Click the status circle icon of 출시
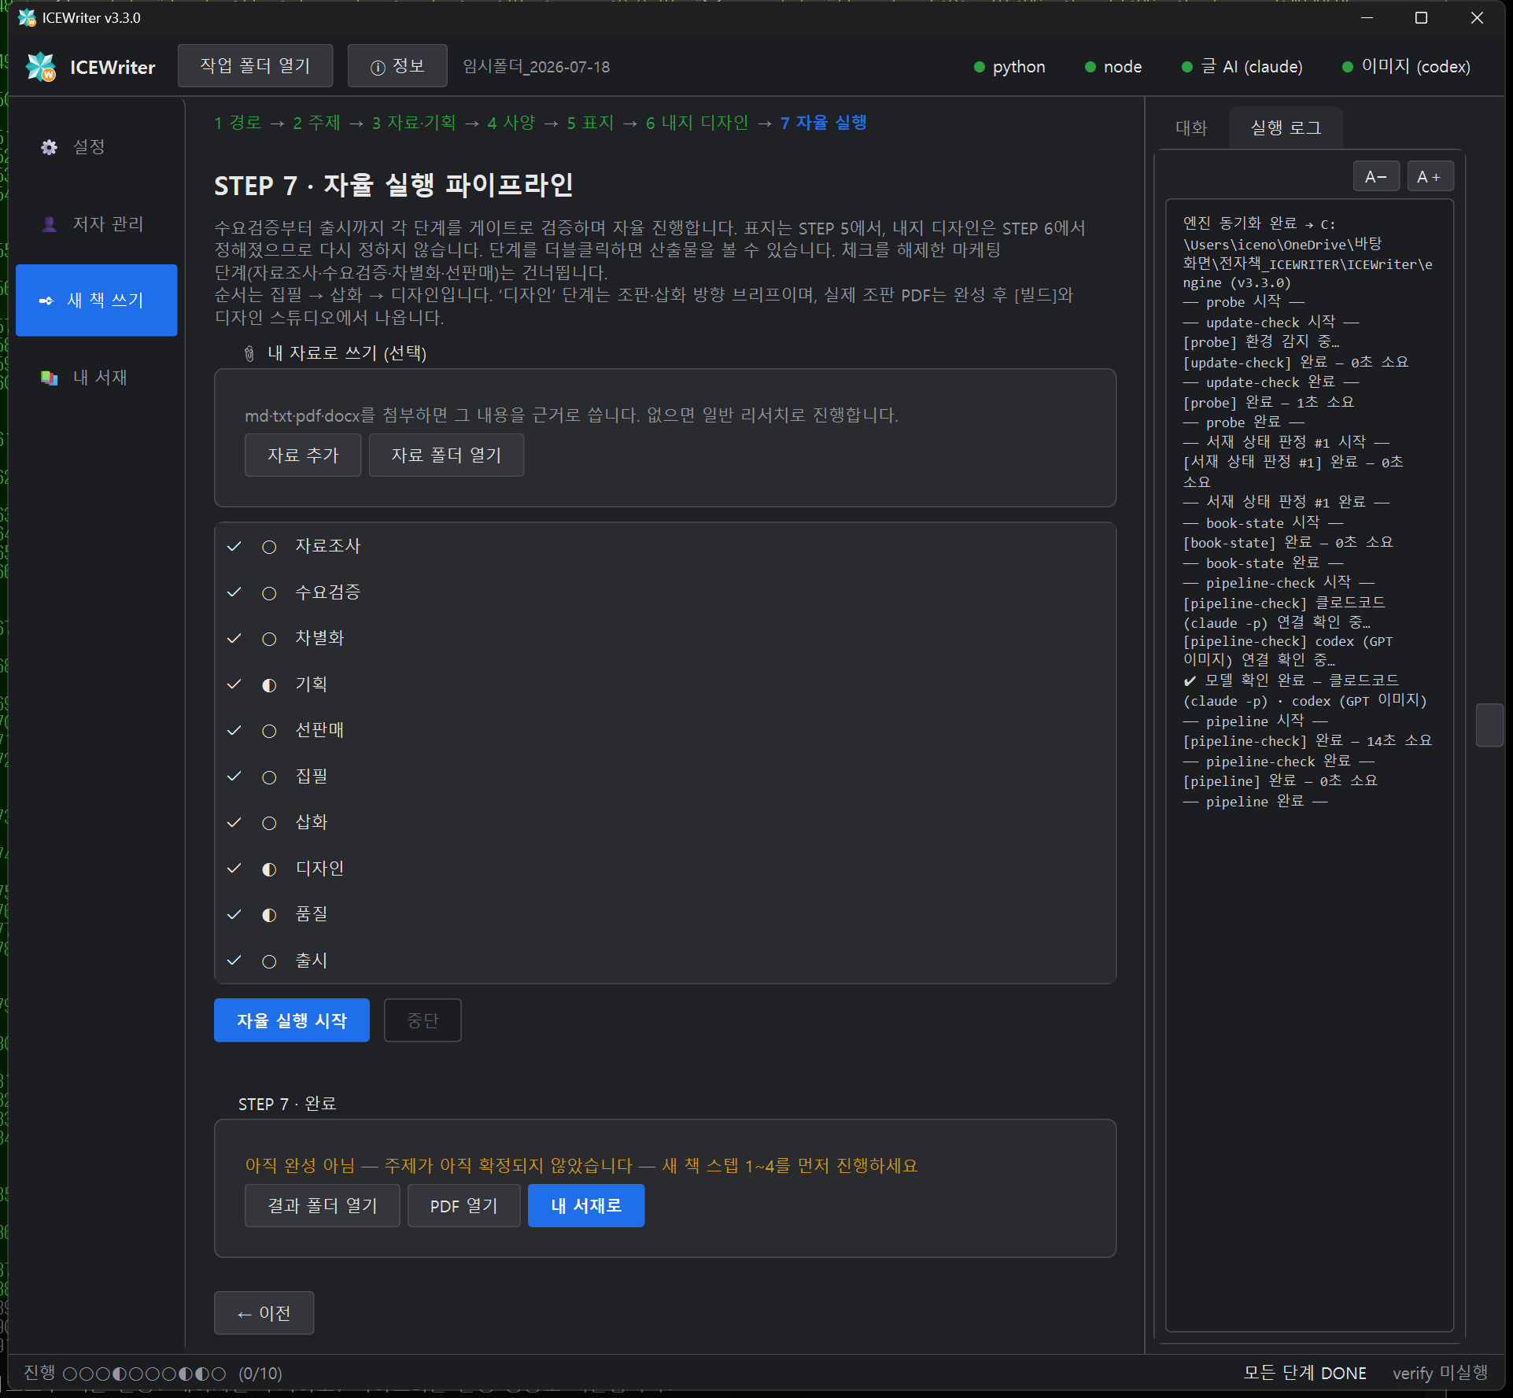 pyautogui.click(x=269, y=961)
